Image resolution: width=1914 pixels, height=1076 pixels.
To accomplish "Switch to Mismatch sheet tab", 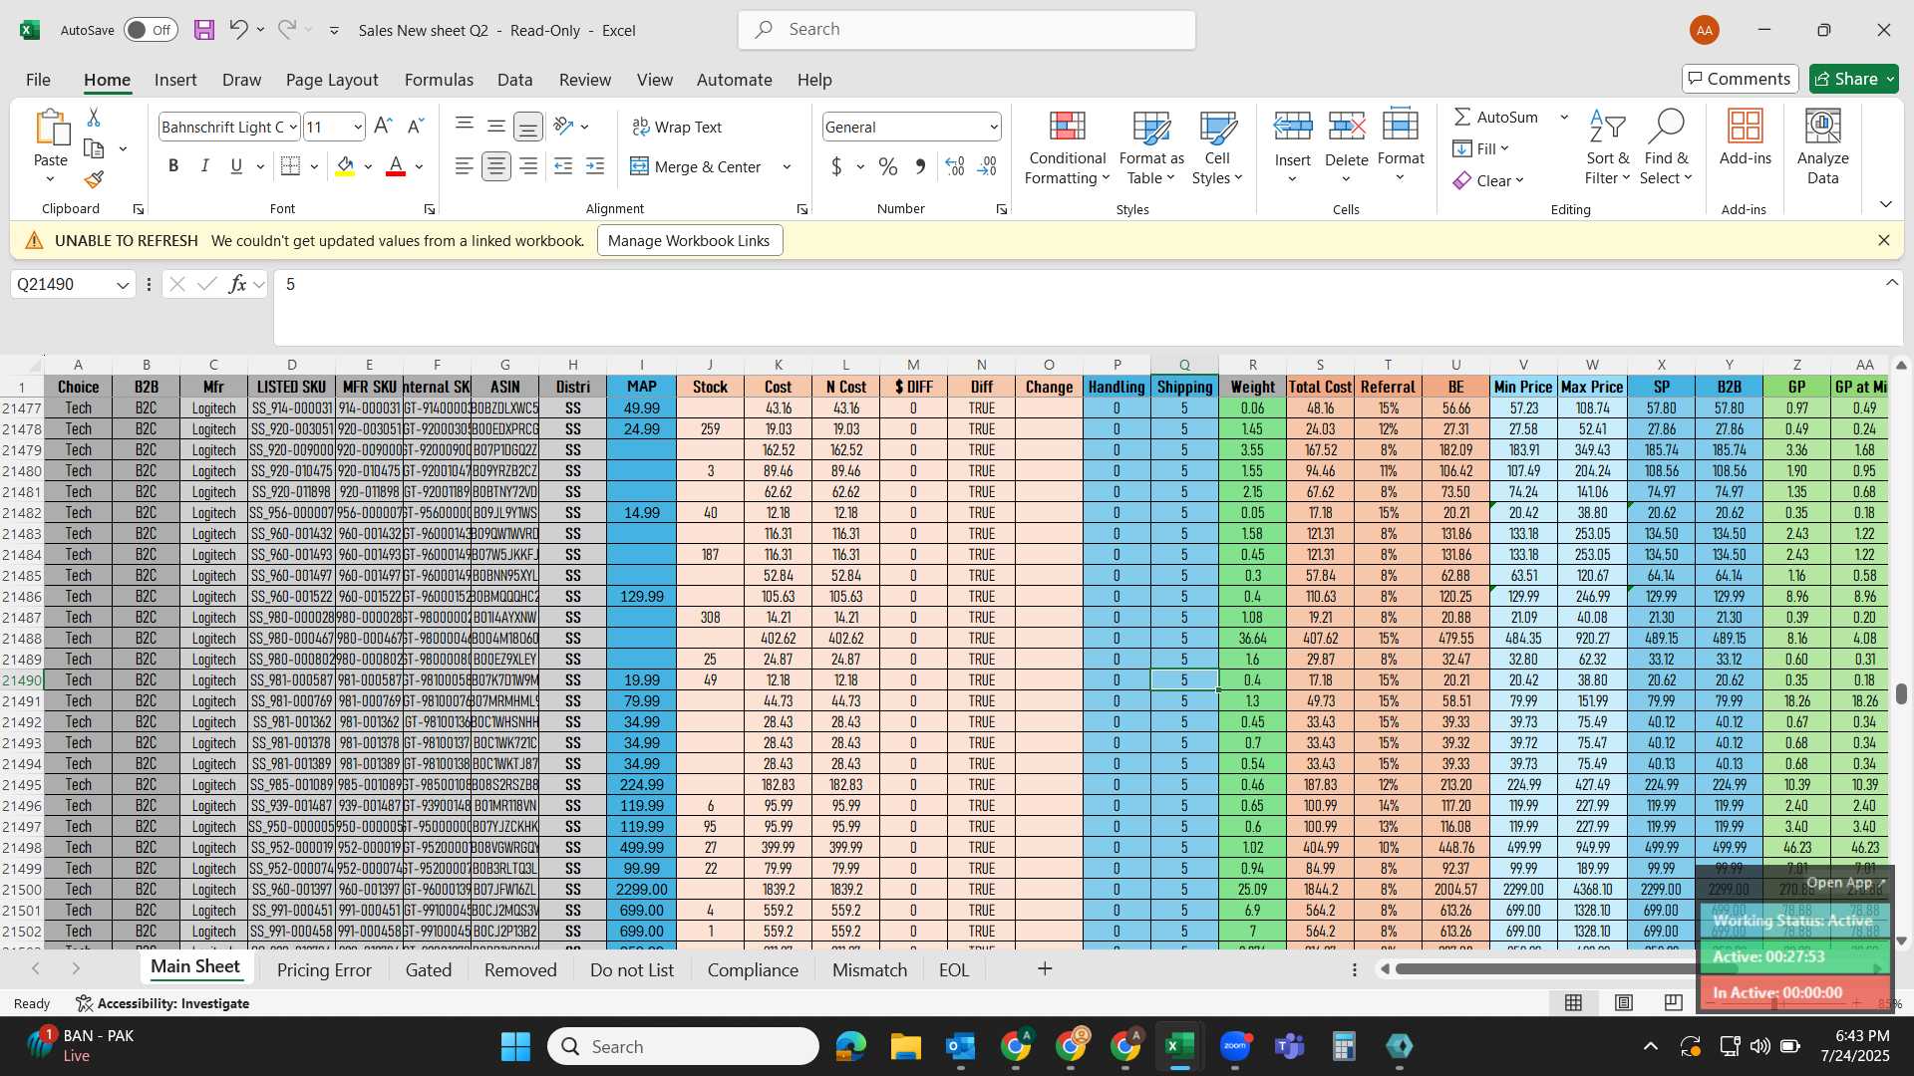I will [869, 969].
